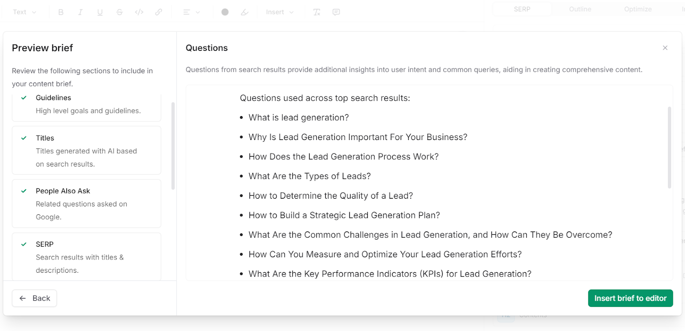Clear formatting with the Tx icon

coord(316,12)
